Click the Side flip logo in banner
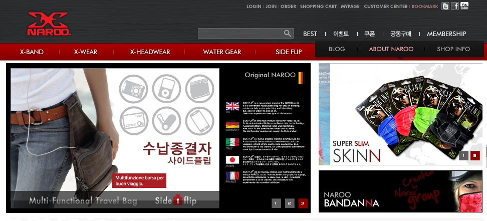This screenshot has height=221, width=487. 176,200
